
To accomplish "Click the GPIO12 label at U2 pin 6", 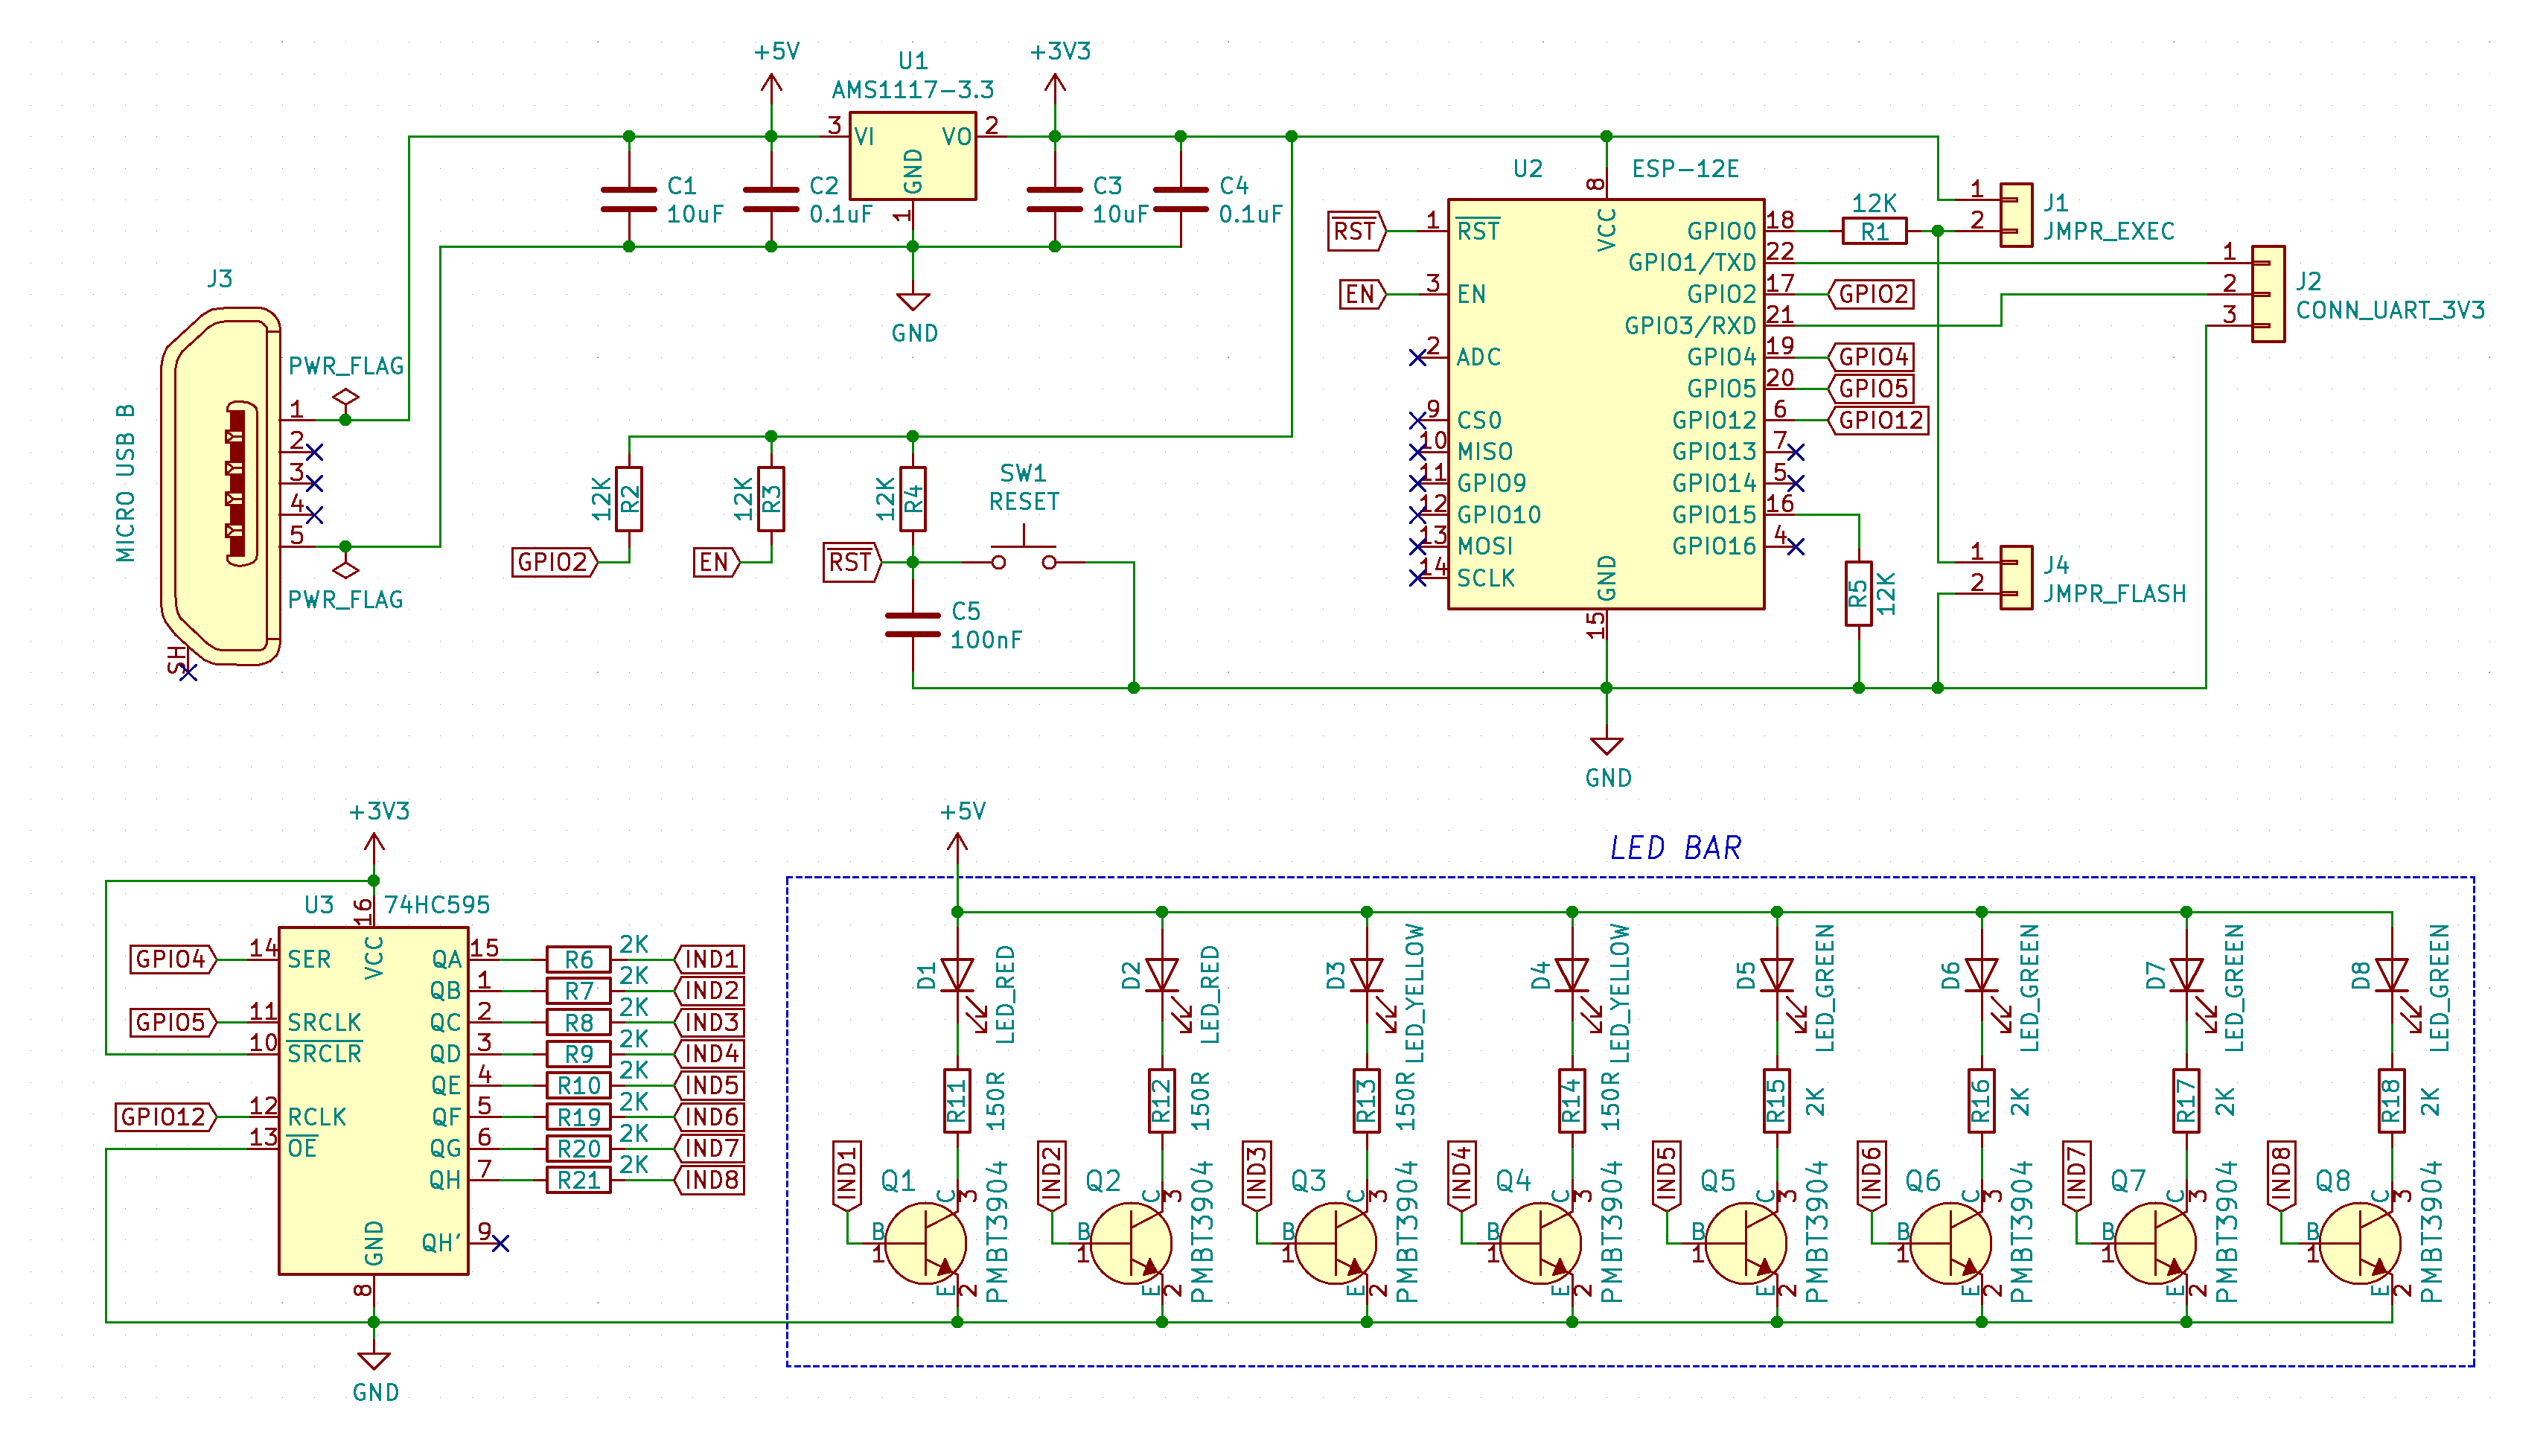I will pos(1878,420).
